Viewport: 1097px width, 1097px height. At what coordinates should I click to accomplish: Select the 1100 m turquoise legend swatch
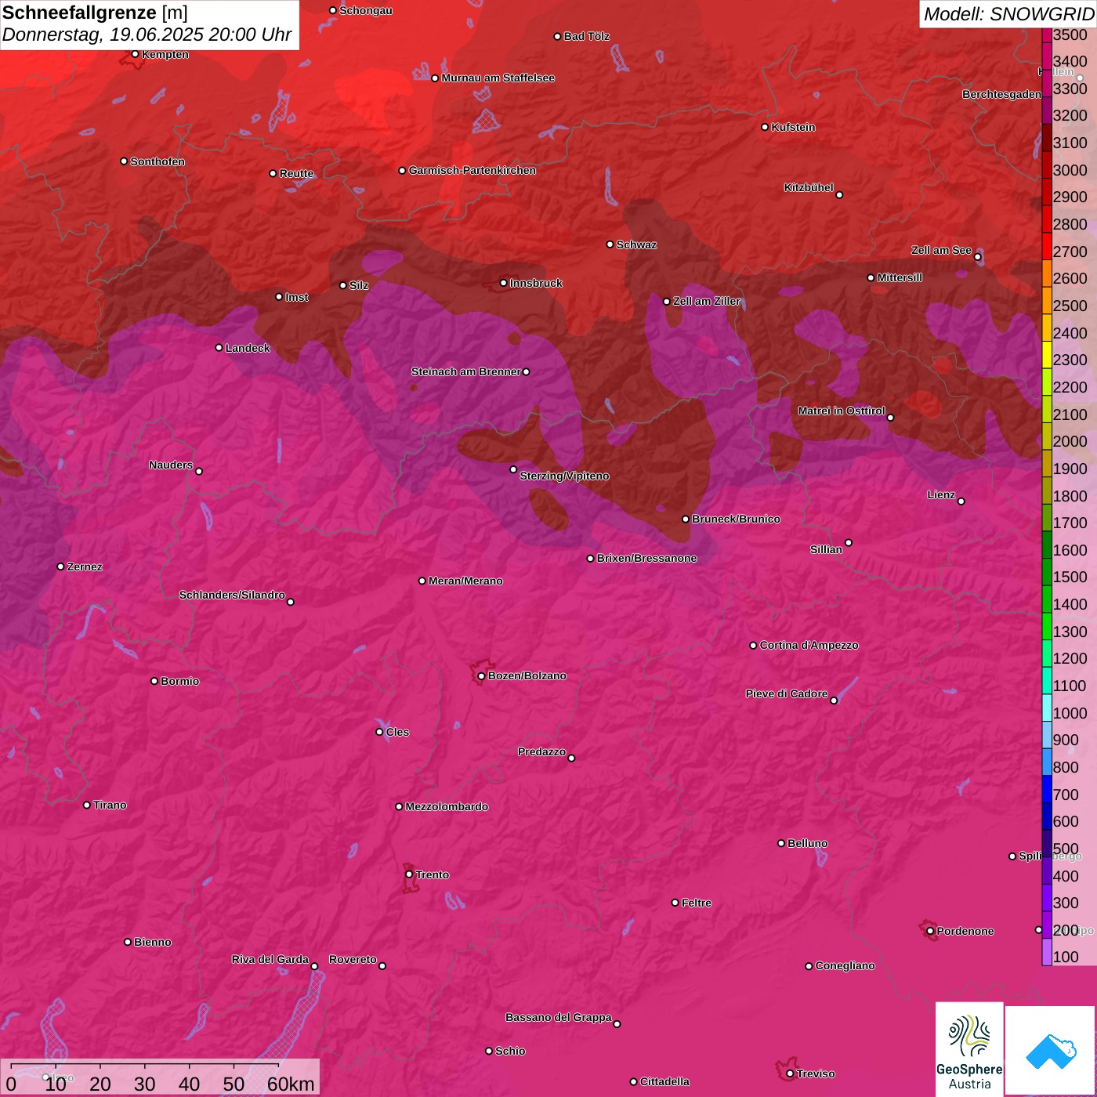tap(1047, 681)
